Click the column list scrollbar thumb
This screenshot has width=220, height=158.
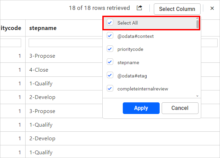click(x=197, y=24)
